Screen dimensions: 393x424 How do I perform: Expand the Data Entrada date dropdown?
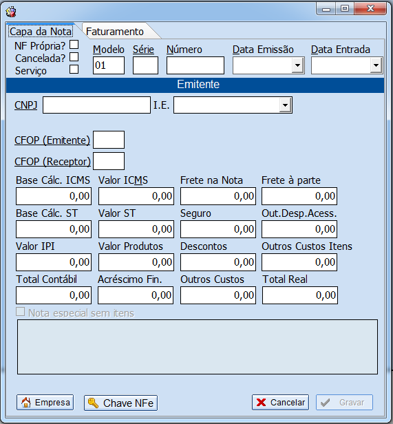376,65
